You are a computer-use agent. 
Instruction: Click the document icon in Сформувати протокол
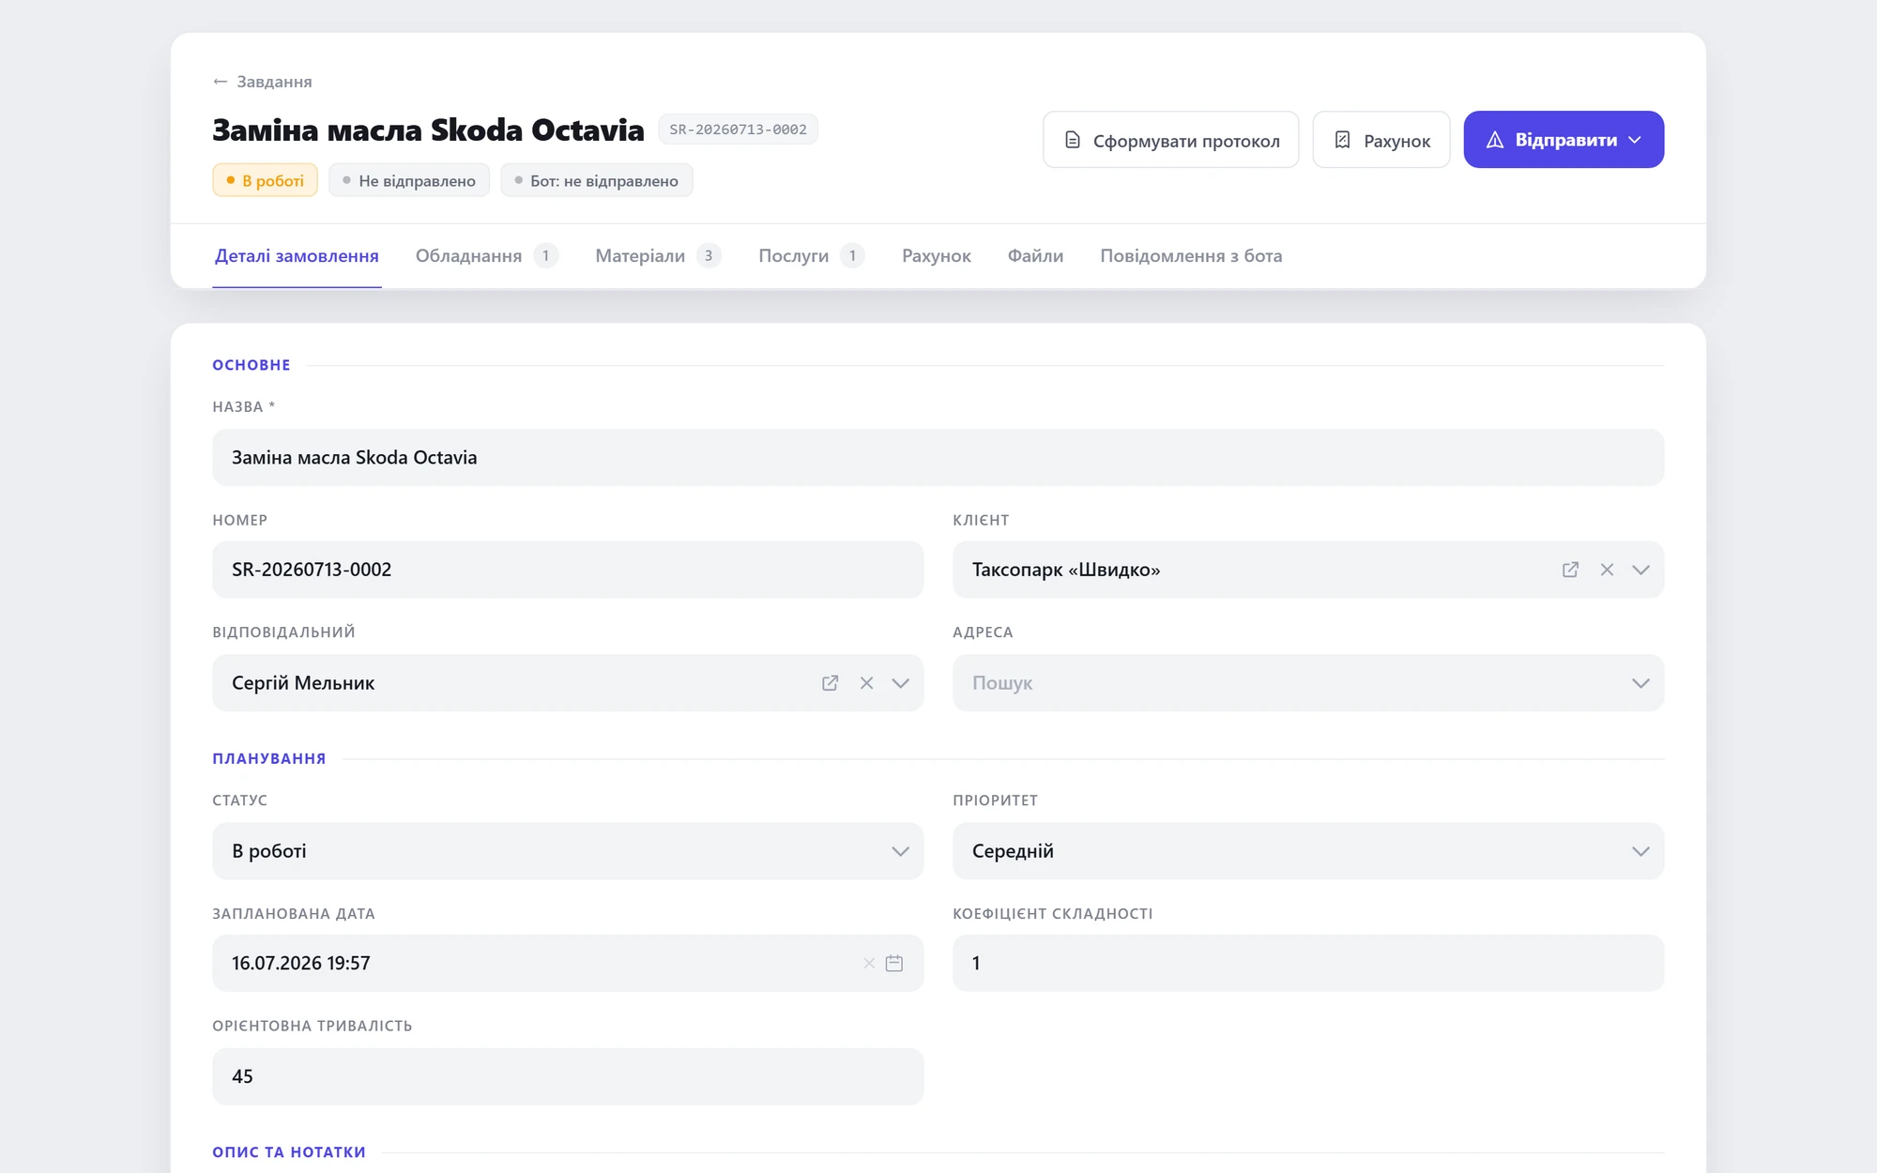1072,140
